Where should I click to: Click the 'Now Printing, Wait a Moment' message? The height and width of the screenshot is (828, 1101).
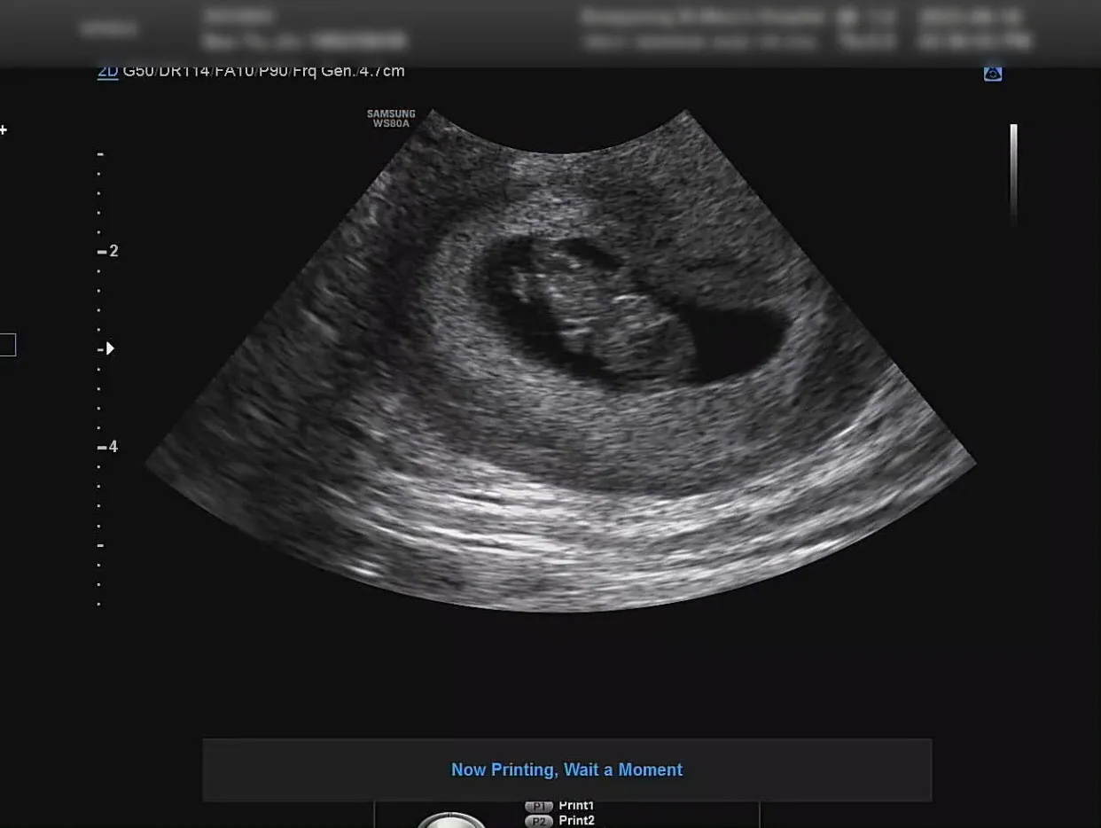(567, 769)
